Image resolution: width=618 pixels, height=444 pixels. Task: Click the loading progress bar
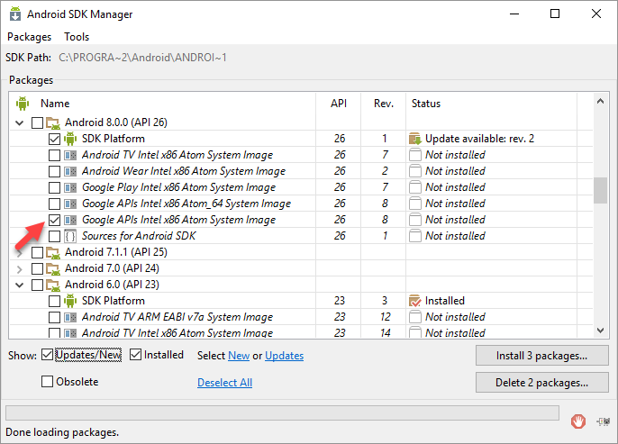(x=282, y=412)
